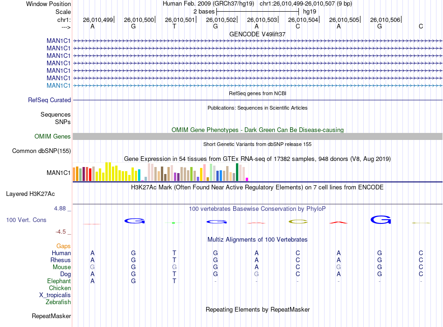Click the dark green GTEx expression bar

point(237,172)
